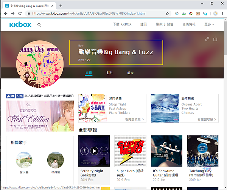The height and width of the screenshot is (190, 227).
Task: Copy artist link via chain icon
Action: [207, 39]
